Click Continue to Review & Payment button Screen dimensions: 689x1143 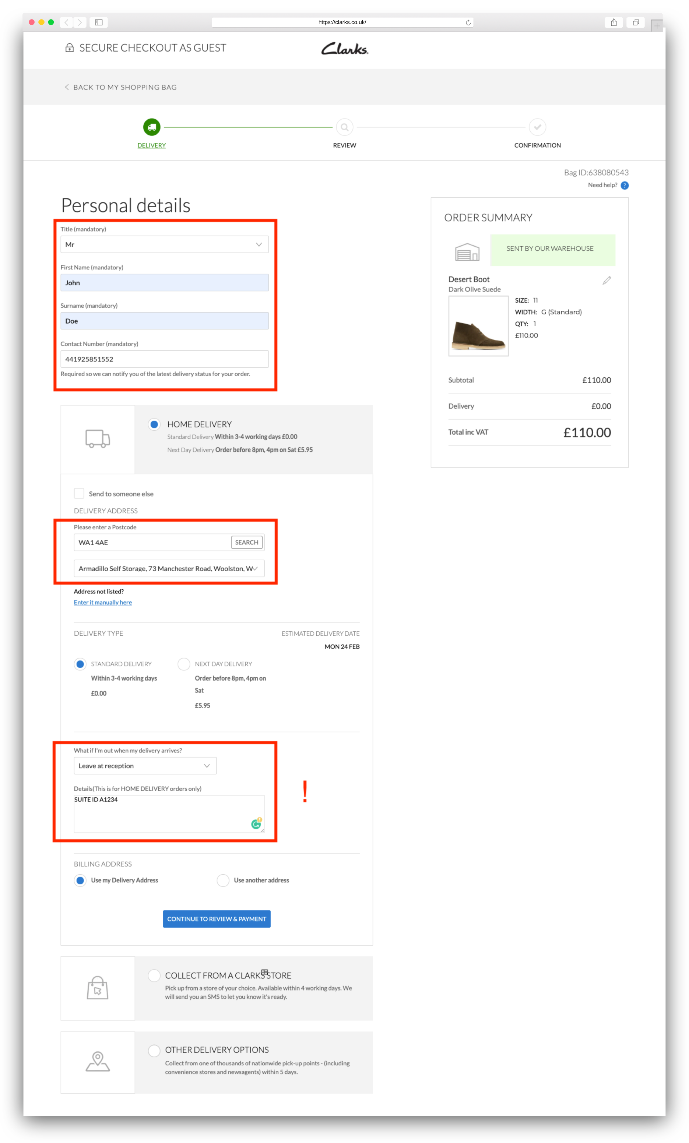click(217, 918)
